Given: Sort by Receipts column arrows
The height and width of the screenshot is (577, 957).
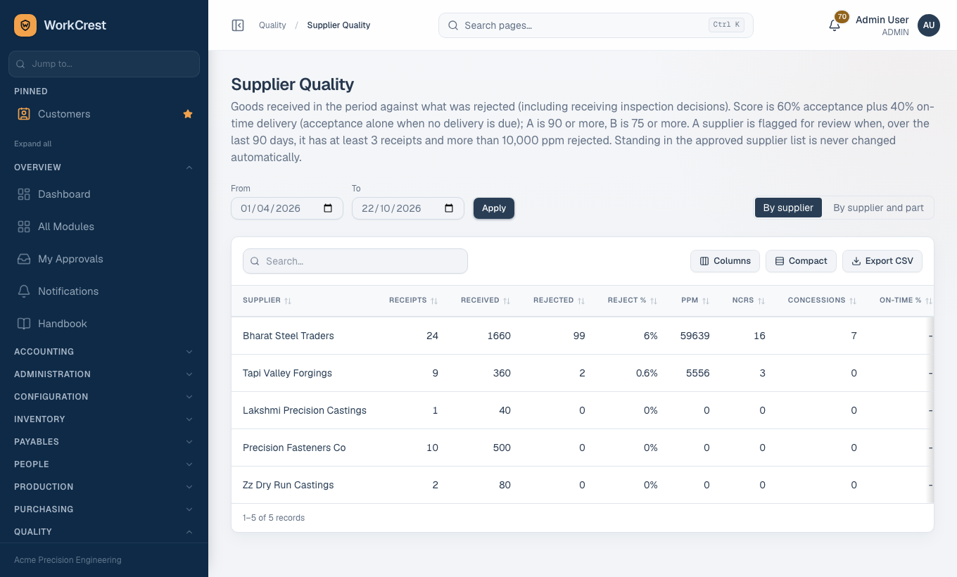Looking at the screenshot, I should (434, 300).
